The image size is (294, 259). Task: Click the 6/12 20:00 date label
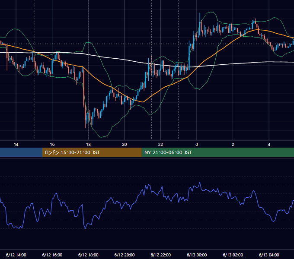(x=125, y=255)
